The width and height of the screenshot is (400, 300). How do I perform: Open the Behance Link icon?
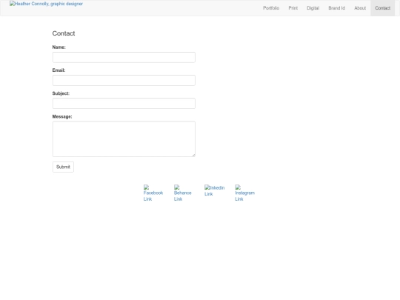pyautogui.click(x=183, y=193)
